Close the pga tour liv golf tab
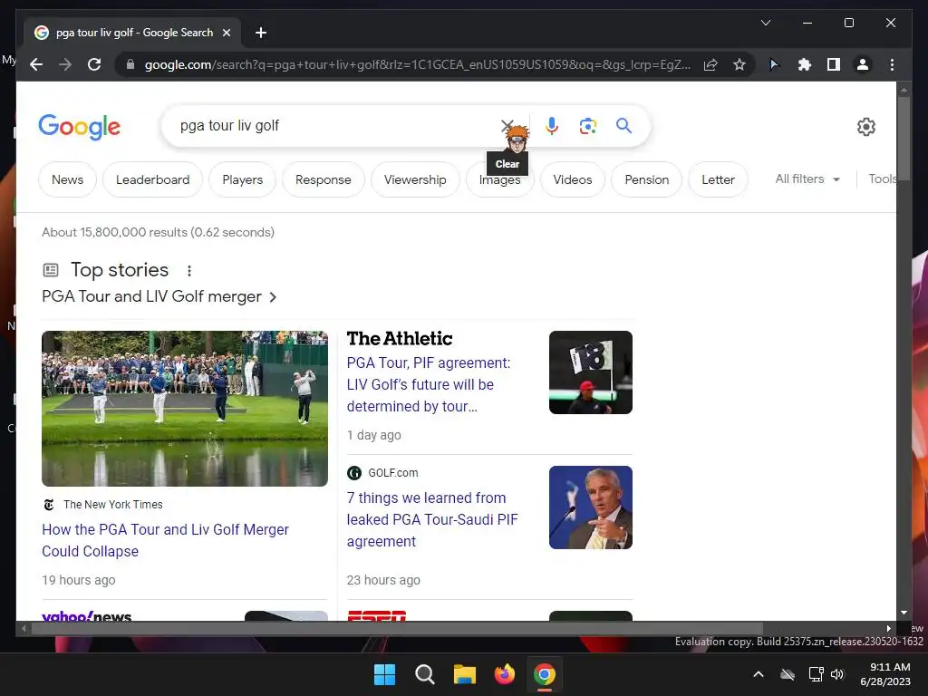 226,33
